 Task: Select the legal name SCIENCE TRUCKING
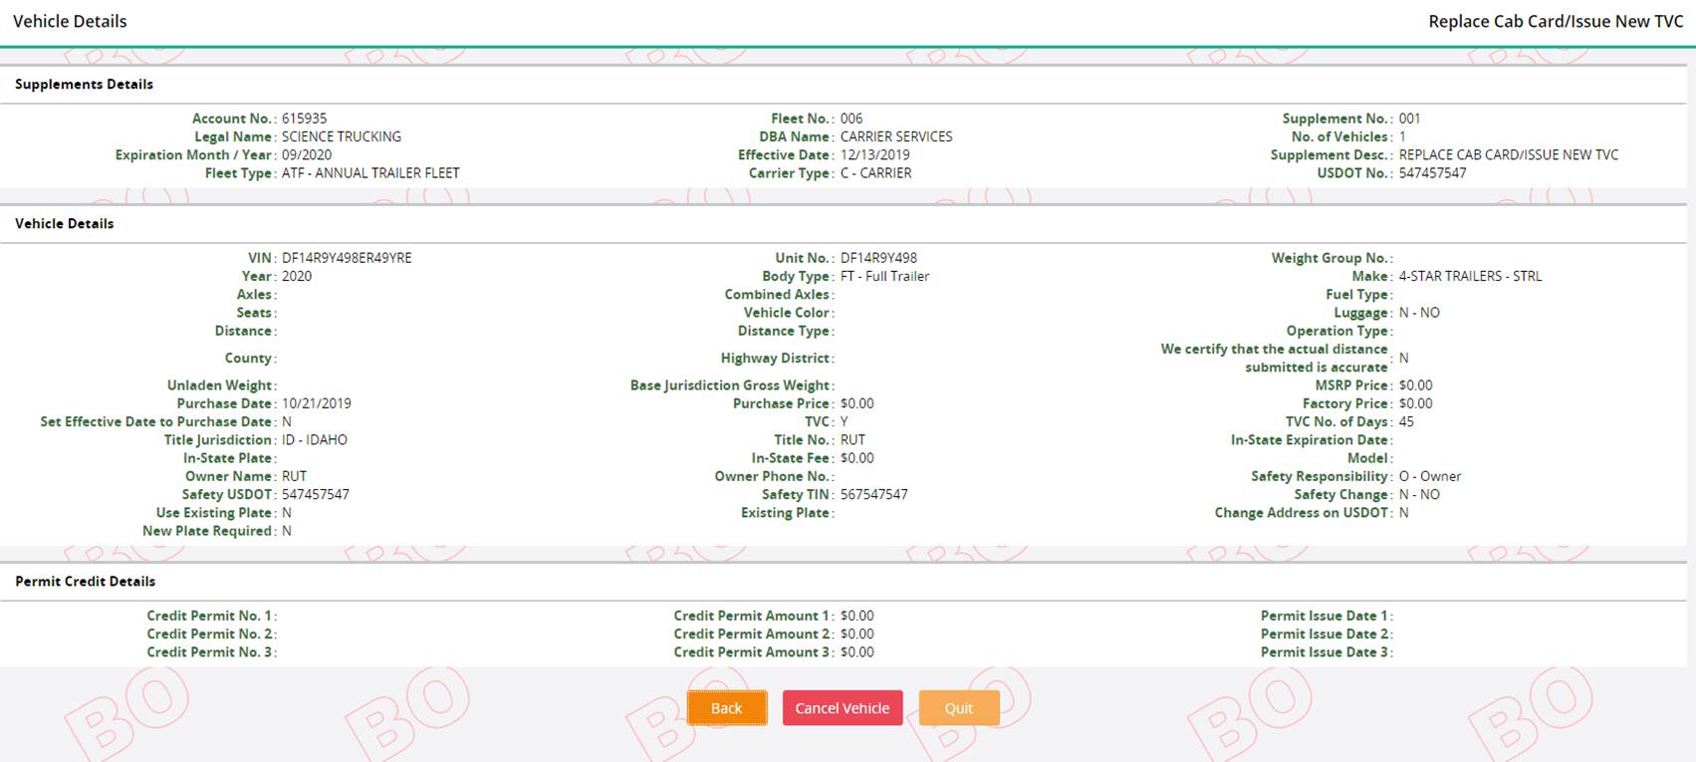point(341,136)
